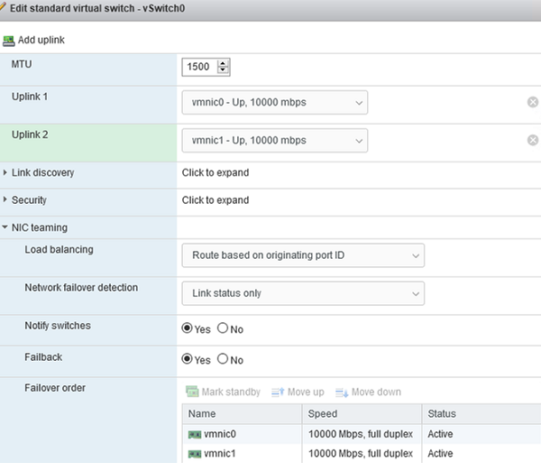Select No for Notify switches
The height and width of the screenshot is (471, 541).
click(223, 328)
